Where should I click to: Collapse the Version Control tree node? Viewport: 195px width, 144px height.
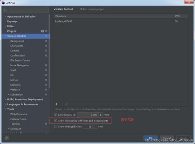pyautogui.click(x=5, y=36)
